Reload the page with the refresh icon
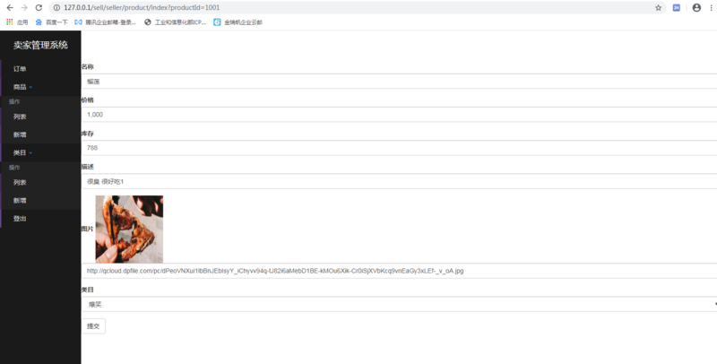This screenshot has width=717, height=364. tap(39, 8)
